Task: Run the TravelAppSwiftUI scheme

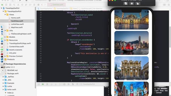Action: (20, 1)
